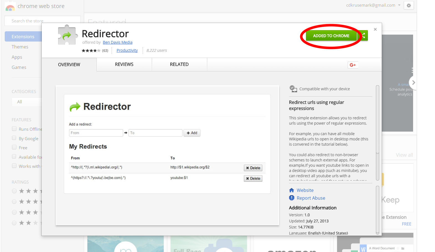Open the cdkrusemark@gmail.com account dropdown
Viewport: 435px width, 252px height.
coord(373,5)
